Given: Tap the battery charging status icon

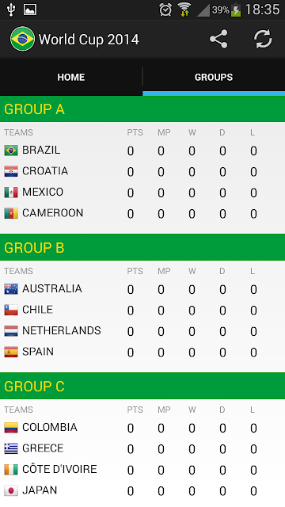Looking at the screenshot, I should (x=236, y=10).
